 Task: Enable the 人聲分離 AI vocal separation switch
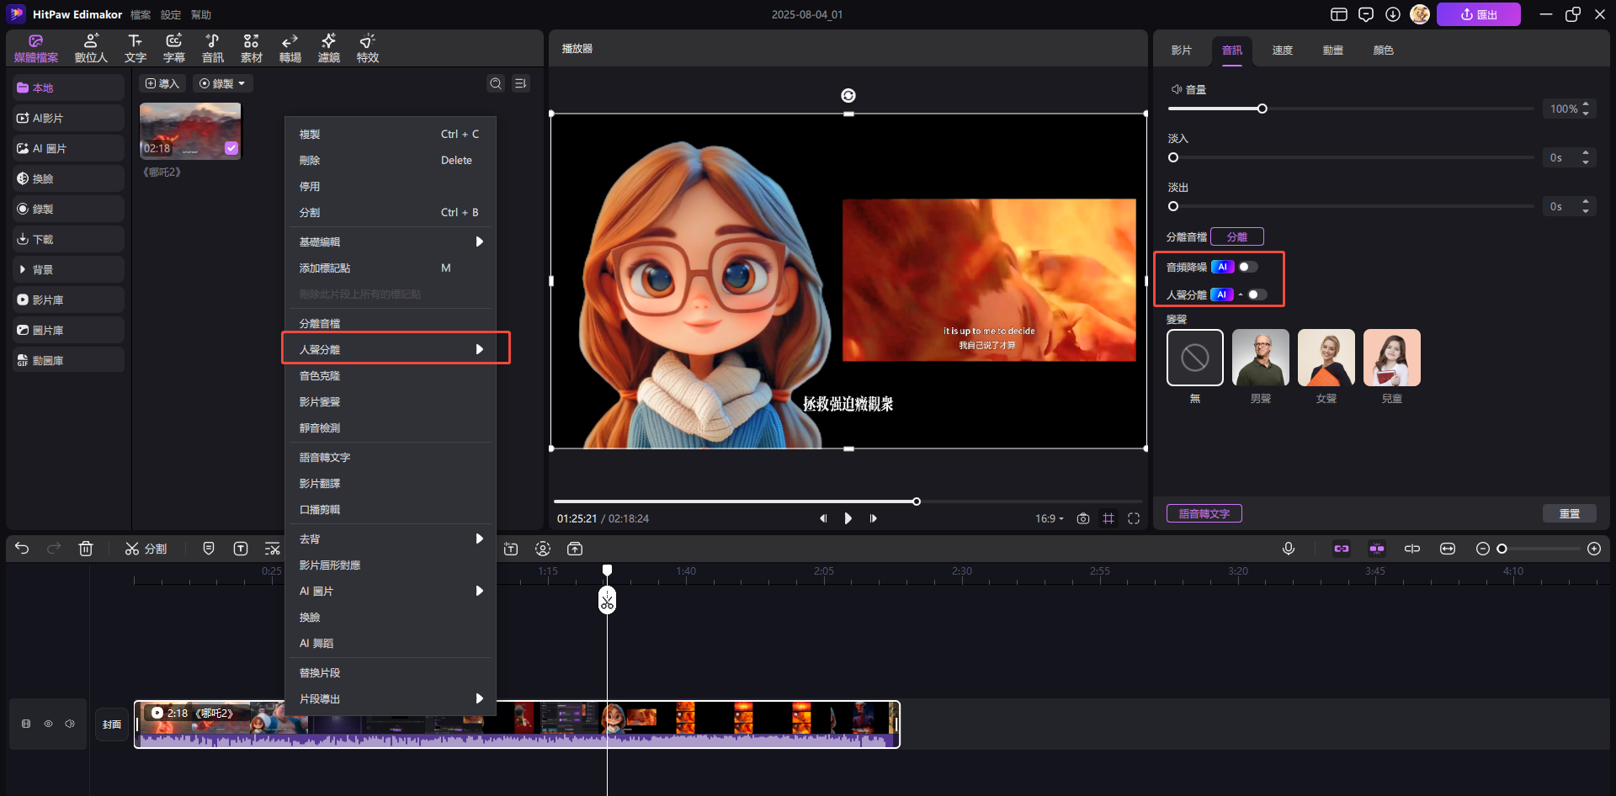[x=1257, y=295]
